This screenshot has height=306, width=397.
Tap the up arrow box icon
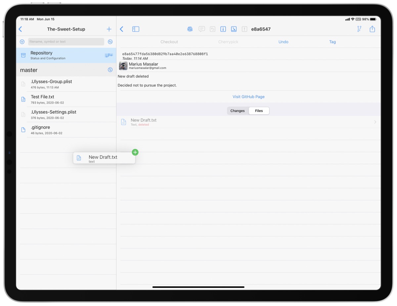[x=244, y=29]
